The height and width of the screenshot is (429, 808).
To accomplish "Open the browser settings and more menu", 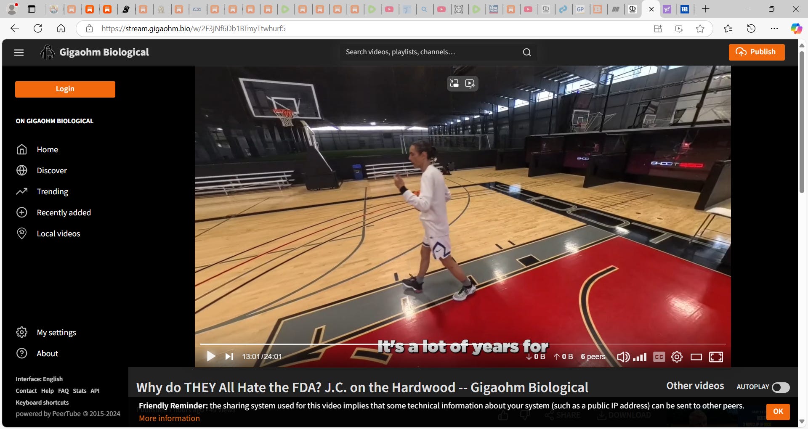I will coord(774,29).
